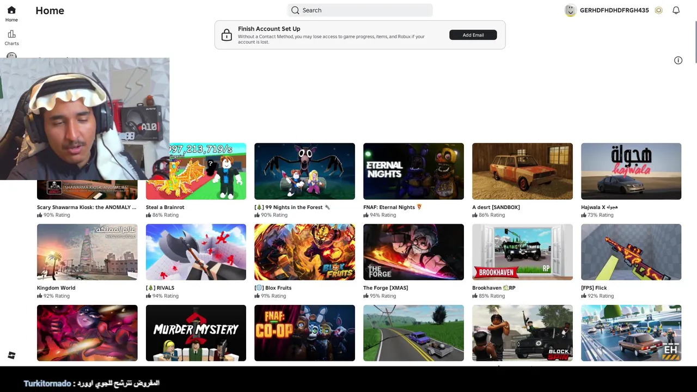Click the Kingdom World title text
697x392 pixels.
(56, 287)
